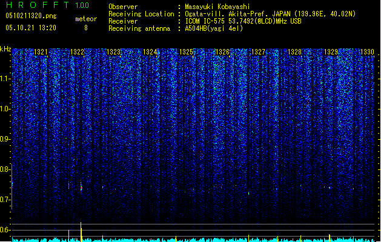Click the meteor count value 8
This screenshot has height=242, width=381.
click(86, 28)
